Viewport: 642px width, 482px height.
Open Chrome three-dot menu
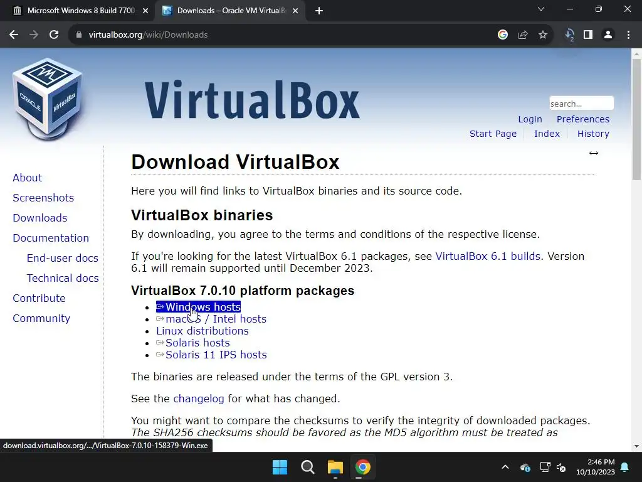(628, 35)
